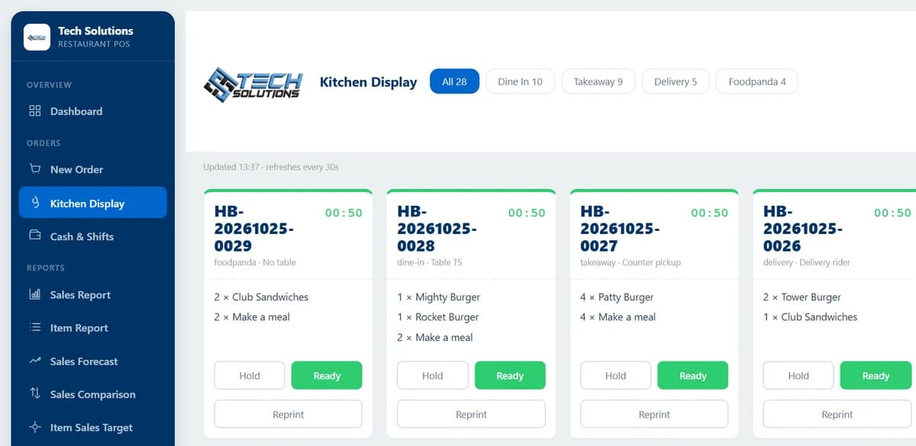Open Sales Comparison report
The image size is (916, 446).
[x=92, y=394]
